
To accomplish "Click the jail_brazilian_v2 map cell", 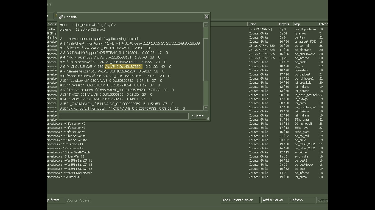I will tap(305, 107).
